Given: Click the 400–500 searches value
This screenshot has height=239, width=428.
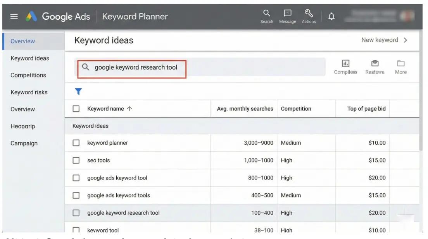Looking at the screenshot, I should (262, 195).
